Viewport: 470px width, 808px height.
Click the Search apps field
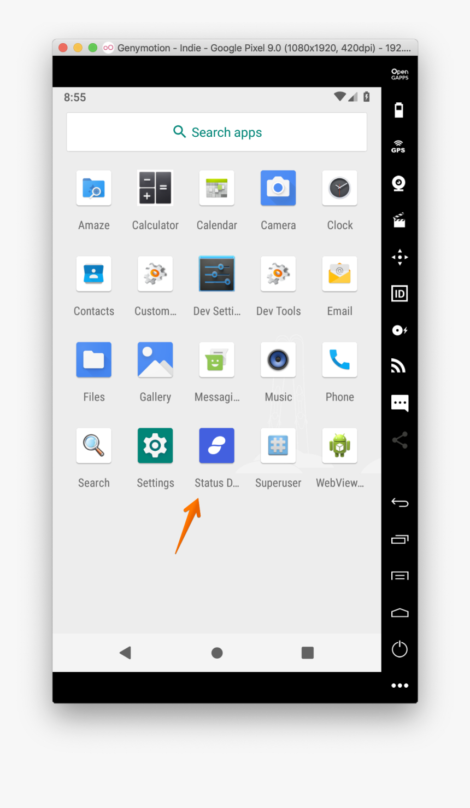tap(216, 132)
